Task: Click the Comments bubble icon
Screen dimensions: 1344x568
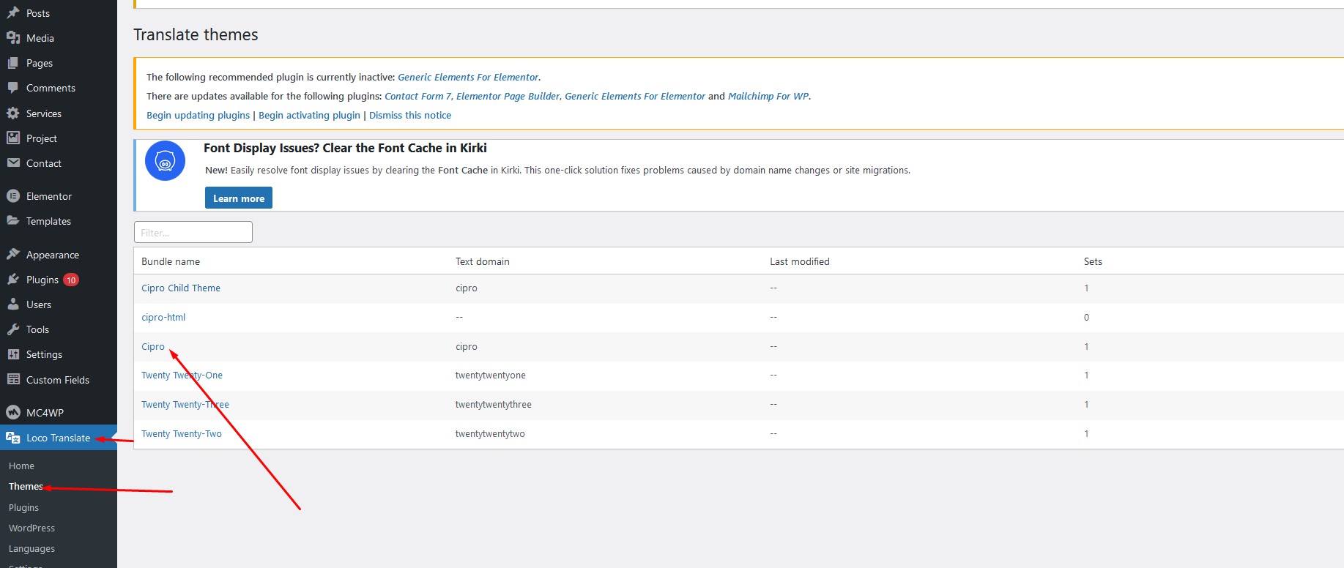Action: [x=13, y=88]
